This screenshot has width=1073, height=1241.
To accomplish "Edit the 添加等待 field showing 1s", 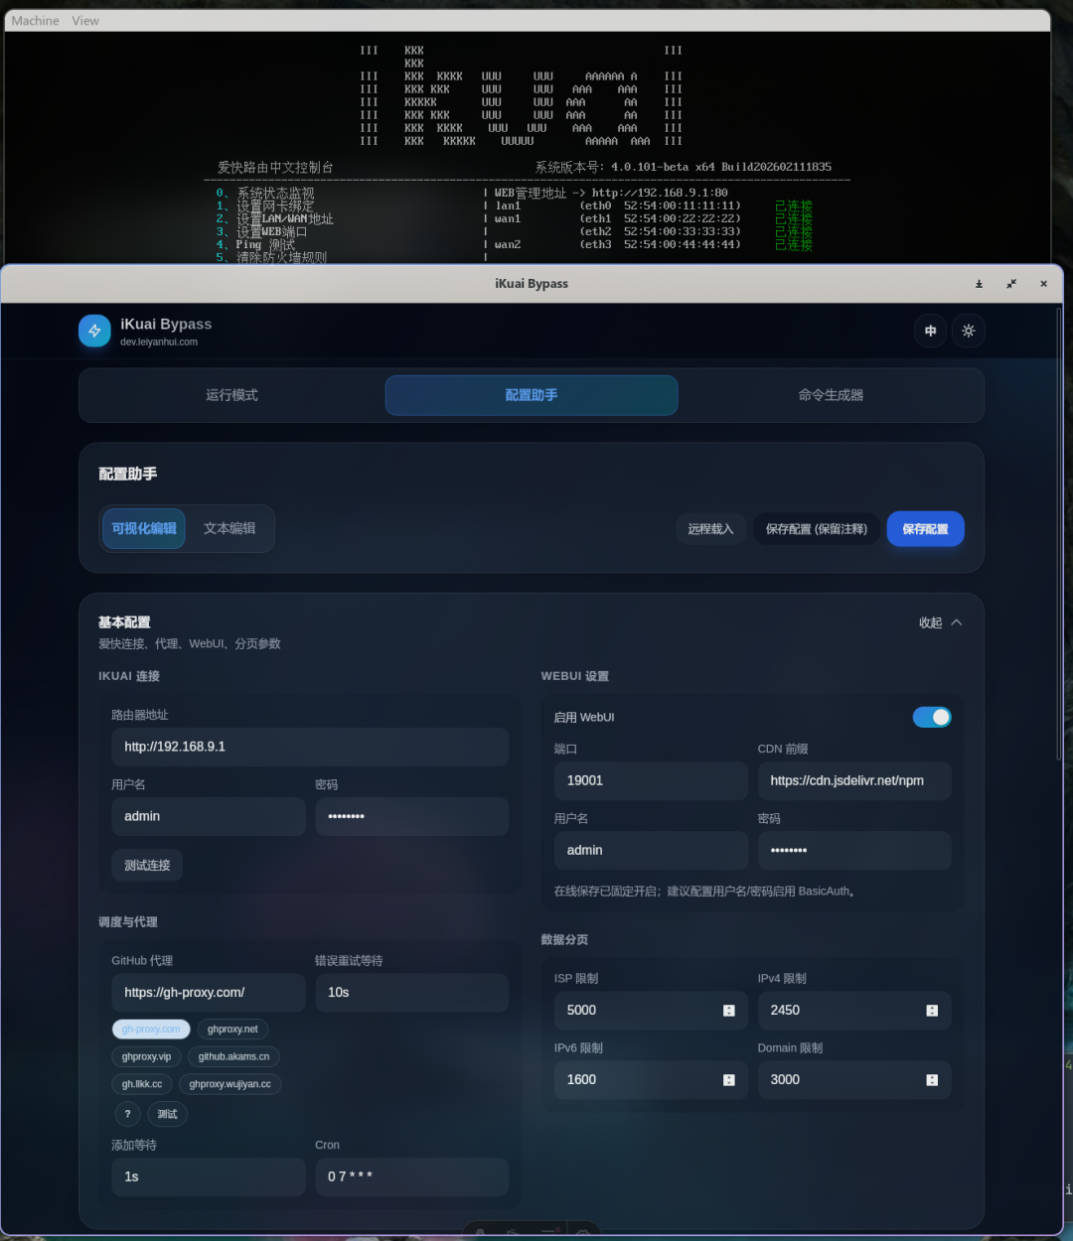I will point(209,1176).
